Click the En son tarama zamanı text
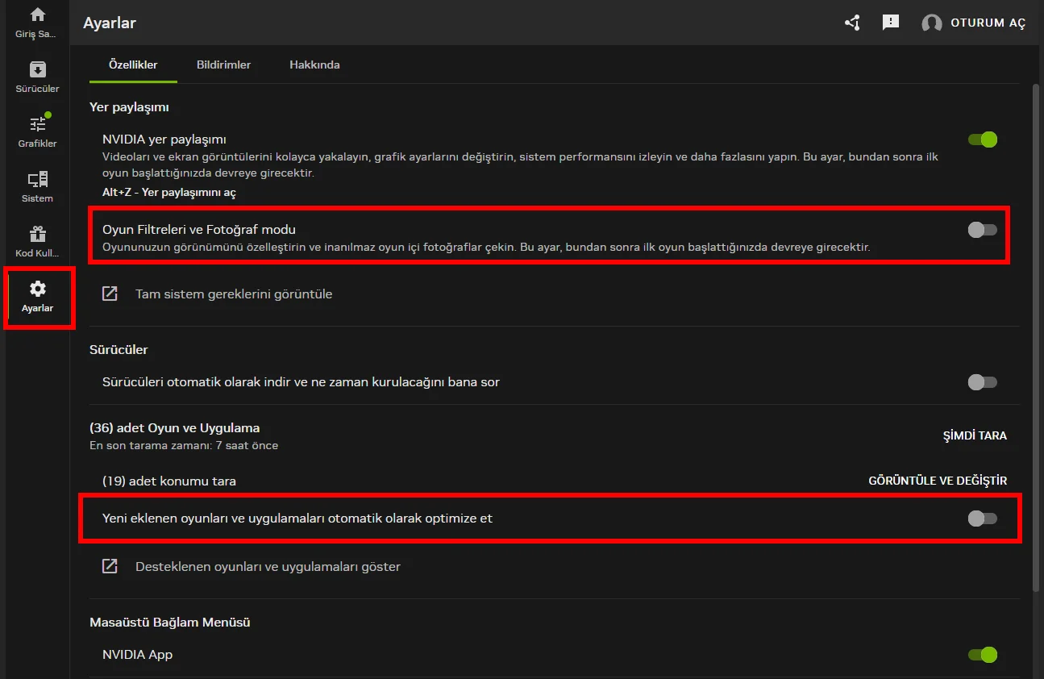 tap(184, 445)
